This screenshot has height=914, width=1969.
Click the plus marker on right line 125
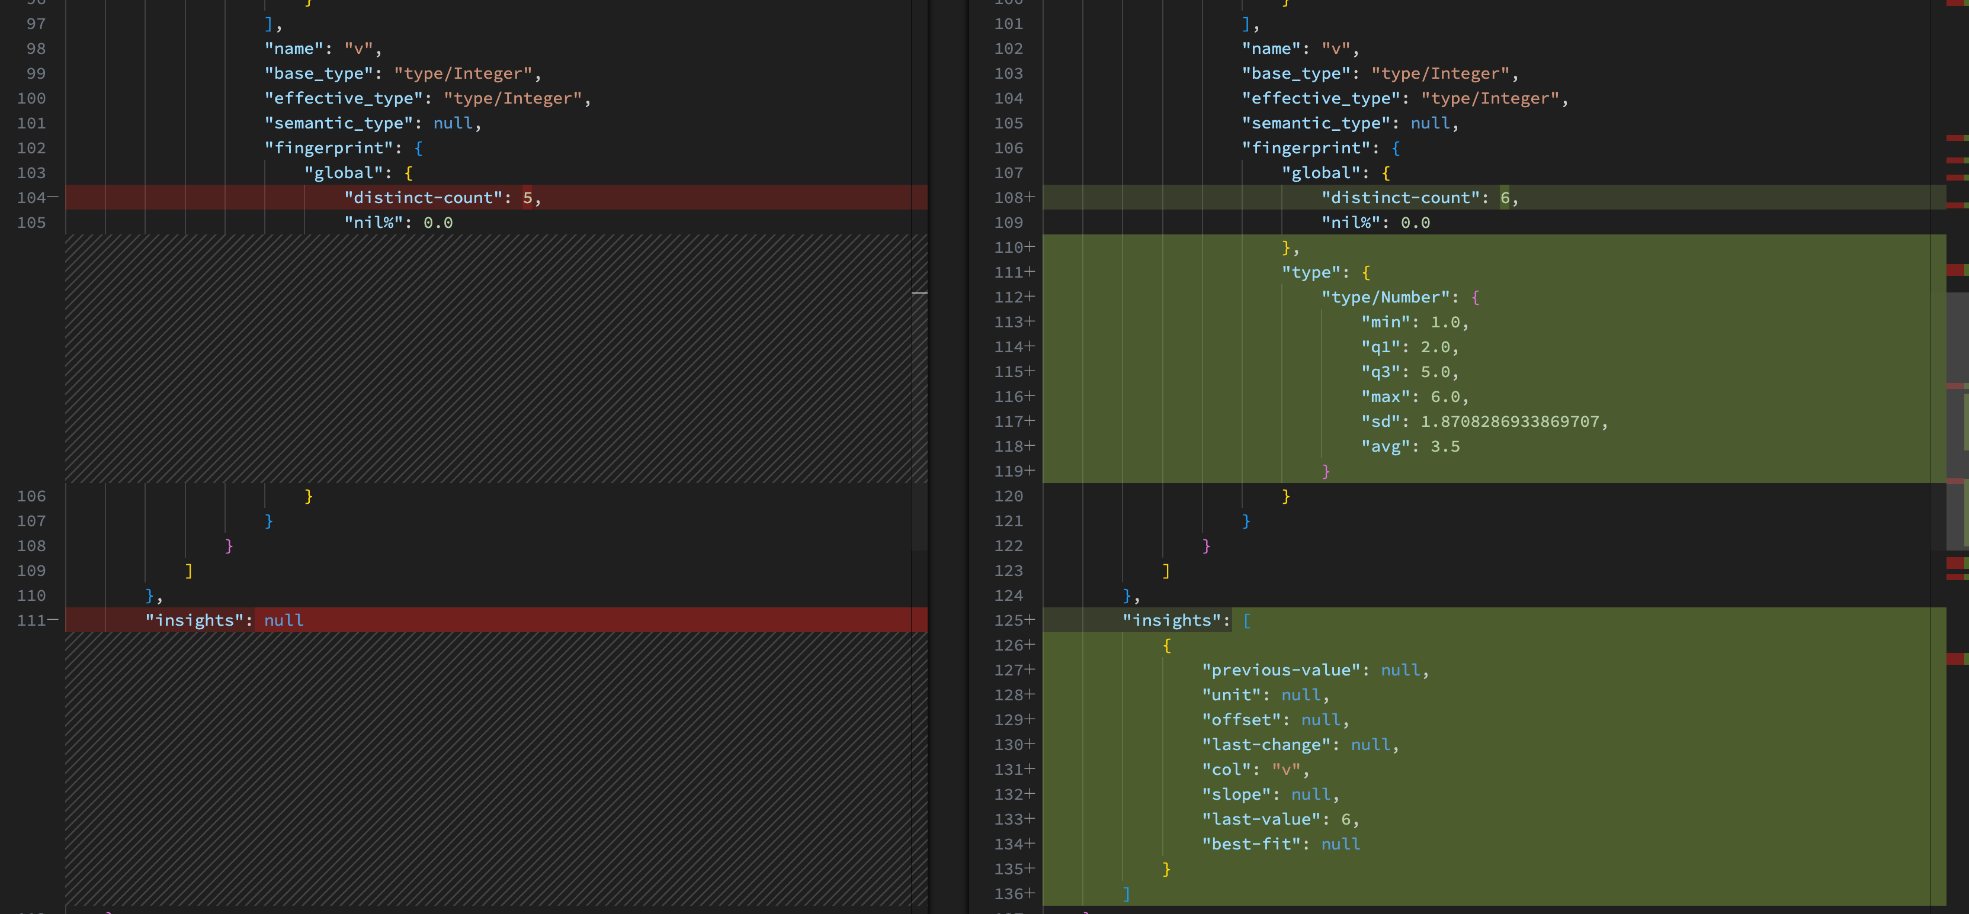coord(1030,620)
